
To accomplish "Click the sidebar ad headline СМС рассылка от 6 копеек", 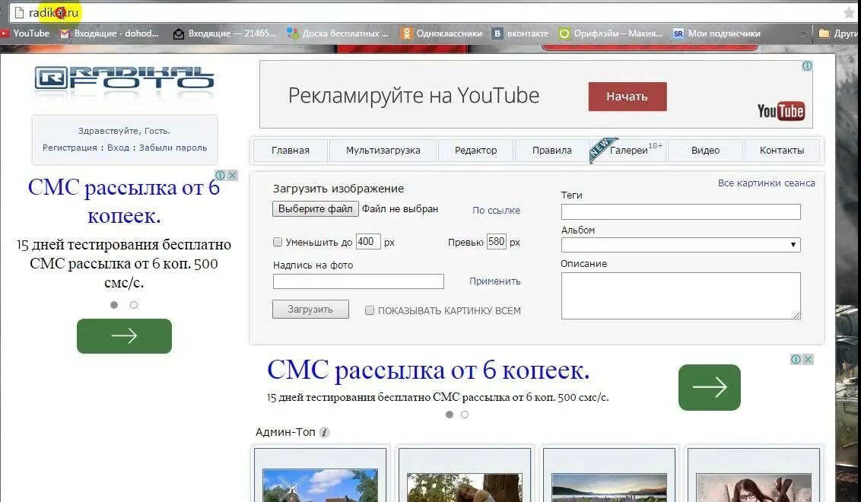I will pos(124,201).
